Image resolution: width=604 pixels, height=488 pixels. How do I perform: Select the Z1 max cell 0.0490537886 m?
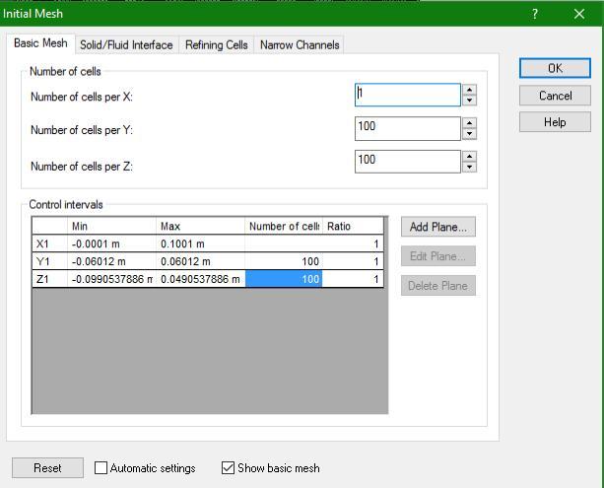(201, 279)
